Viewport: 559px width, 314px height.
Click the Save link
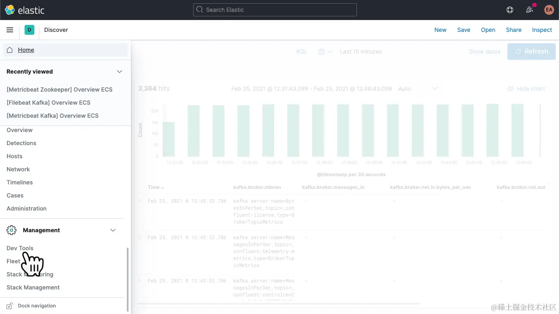click(x=464, y=29)
